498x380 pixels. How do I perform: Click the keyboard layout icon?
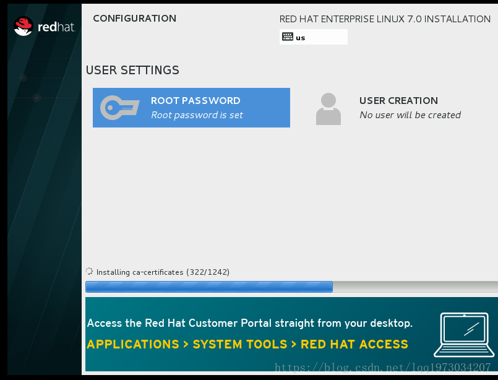288,37
